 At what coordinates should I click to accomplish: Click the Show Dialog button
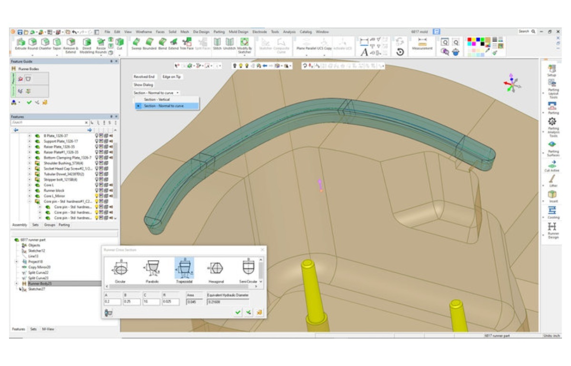[x=143, y=85]
